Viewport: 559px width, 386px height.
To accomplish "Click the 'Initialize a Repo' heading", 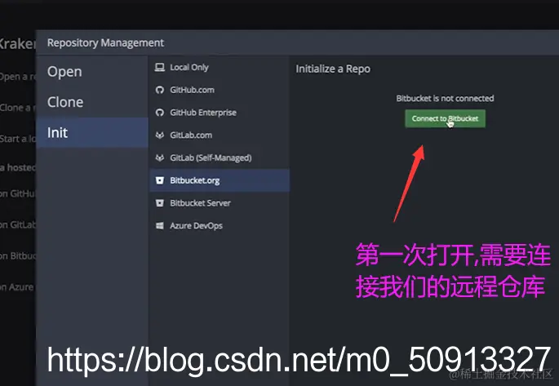I will click(x=333, y=69).
